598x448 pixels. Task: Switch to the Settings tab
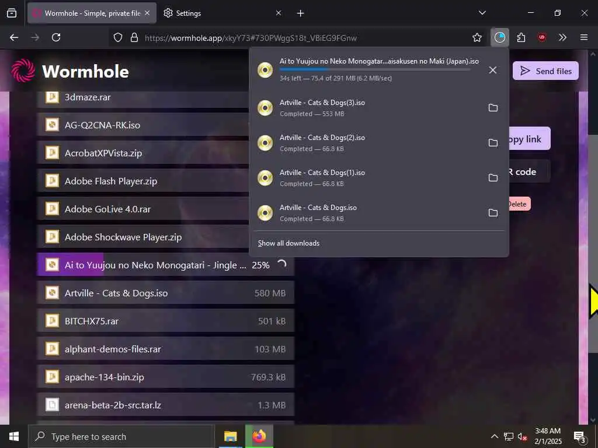[x=222, y=13]
